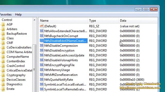Select the Errata folder icon
165x92 pixels.
3,89
